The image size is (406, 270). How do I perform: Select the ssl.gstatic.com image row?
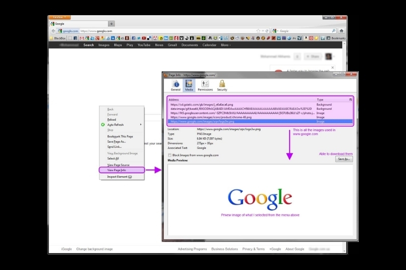tap(260, 105)
